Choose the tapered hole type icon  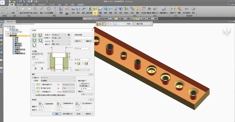34,46
